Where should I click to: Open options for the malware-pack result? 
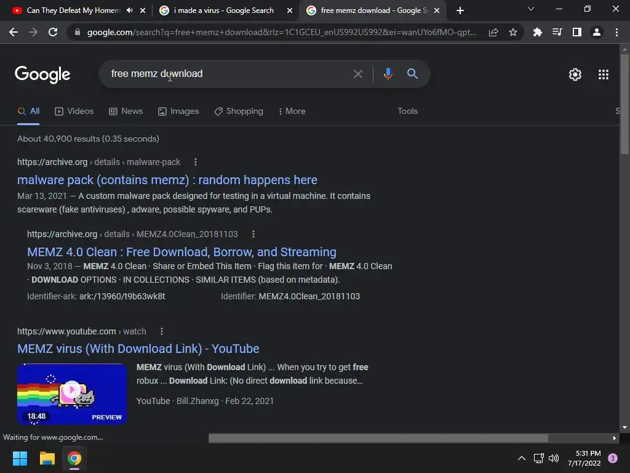pyautogui.click(x=196, y=162)
